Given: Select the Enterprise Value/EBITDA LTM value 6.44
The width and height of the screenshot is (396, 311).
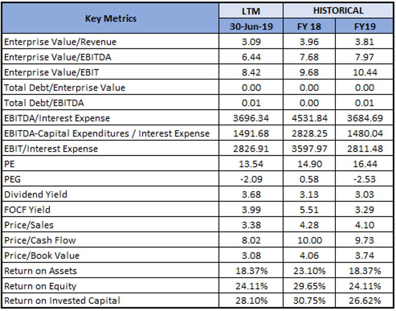Looking at the screenshot, I should pos(251,57).
